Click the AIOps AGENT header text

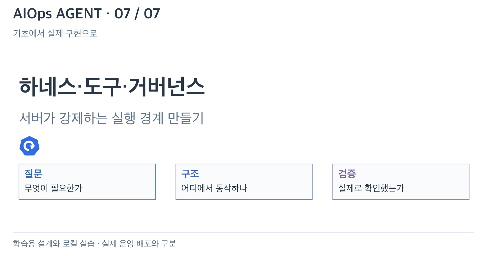click(57, 14)
